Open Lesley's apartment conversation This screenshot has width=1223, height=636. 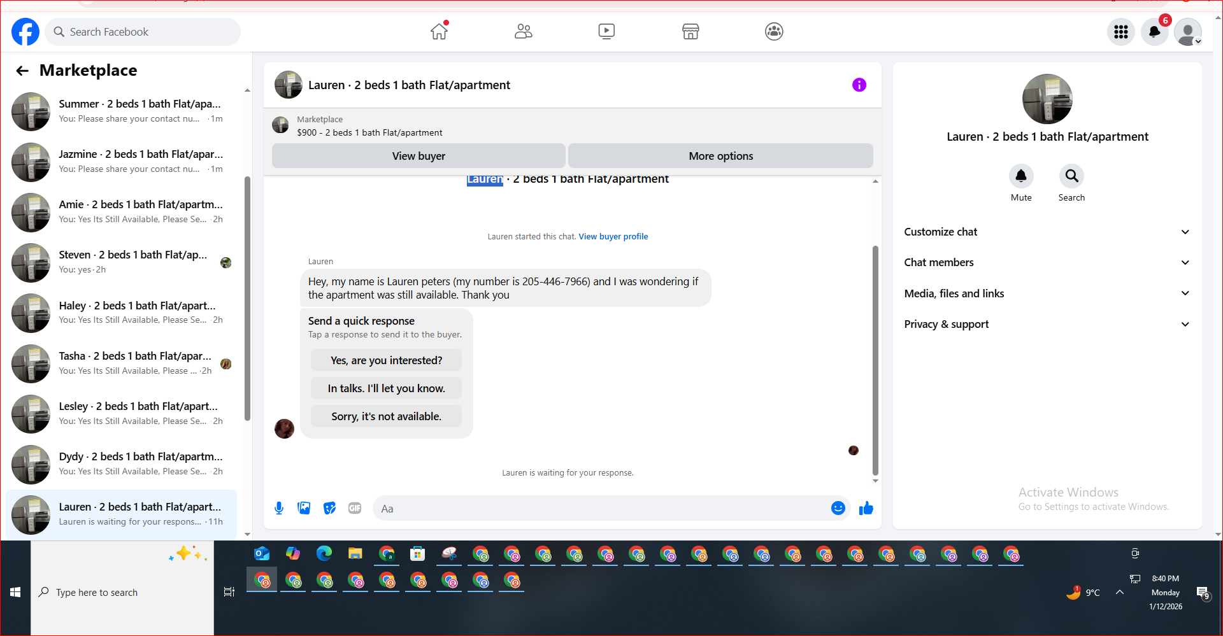tap(122, 414)
